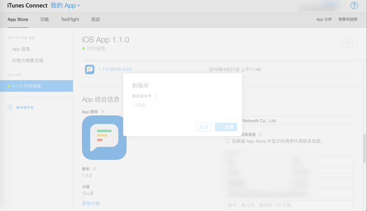Click the plus icon for 版本或平台
The image size is (367, 211).
coord(10,108)
